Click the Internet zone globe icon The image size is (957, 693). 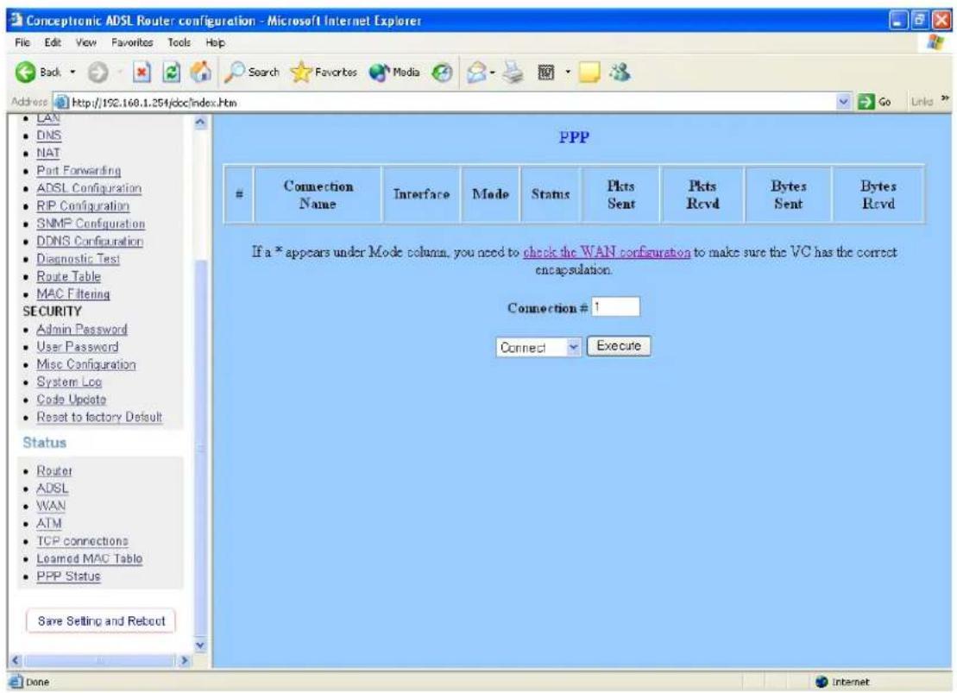coord(822,682)
